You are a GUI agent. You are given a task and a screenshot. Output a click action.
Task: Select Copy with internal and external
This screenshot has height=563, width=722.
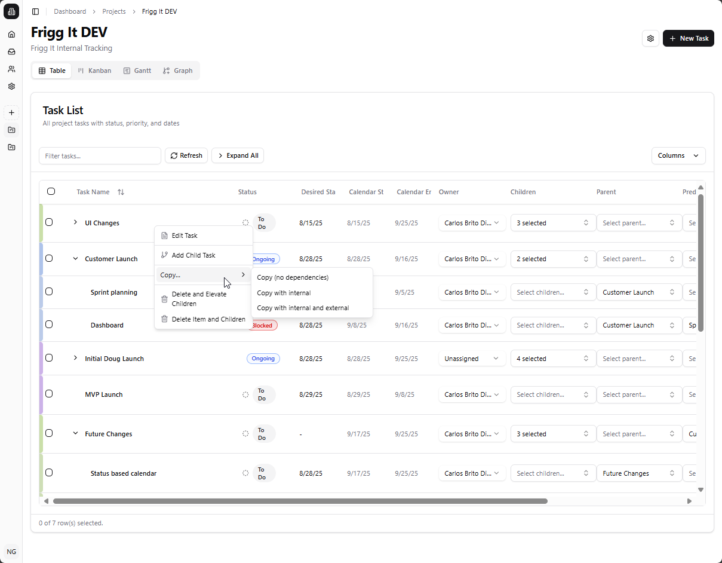click(312, 308)
